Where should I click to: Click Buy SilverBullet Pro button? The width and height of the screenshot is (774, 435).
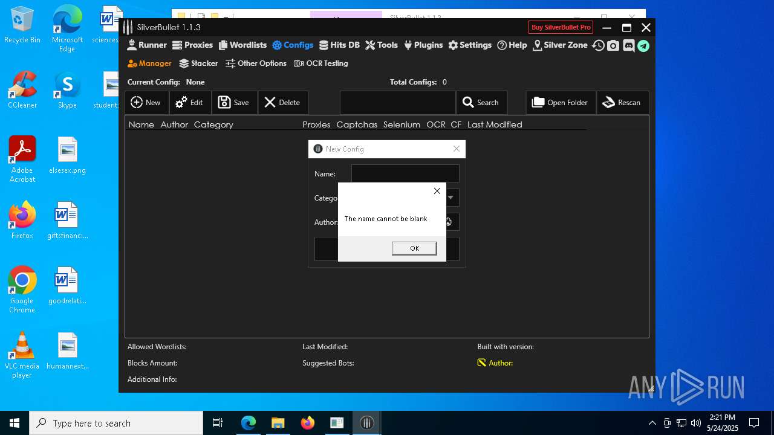pos(561,27)
